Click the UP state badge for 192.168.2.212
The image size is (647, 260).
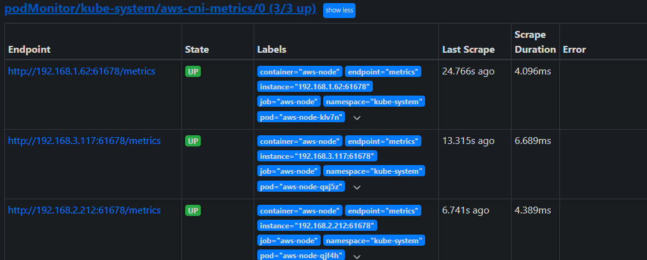pyautogui.click(x=193, y=210)
